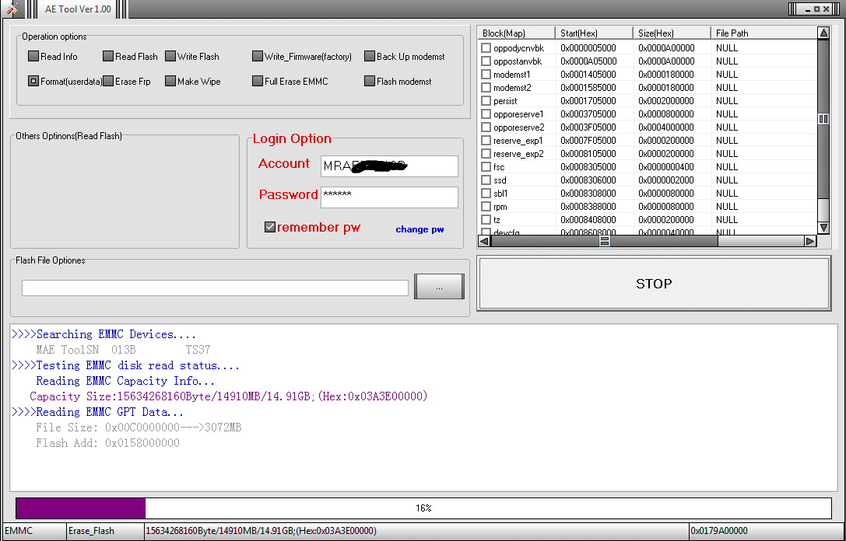The width and height of the screenshot is (846, 541).
Task: Check reserve_exp2 partition
Action: 486,154
